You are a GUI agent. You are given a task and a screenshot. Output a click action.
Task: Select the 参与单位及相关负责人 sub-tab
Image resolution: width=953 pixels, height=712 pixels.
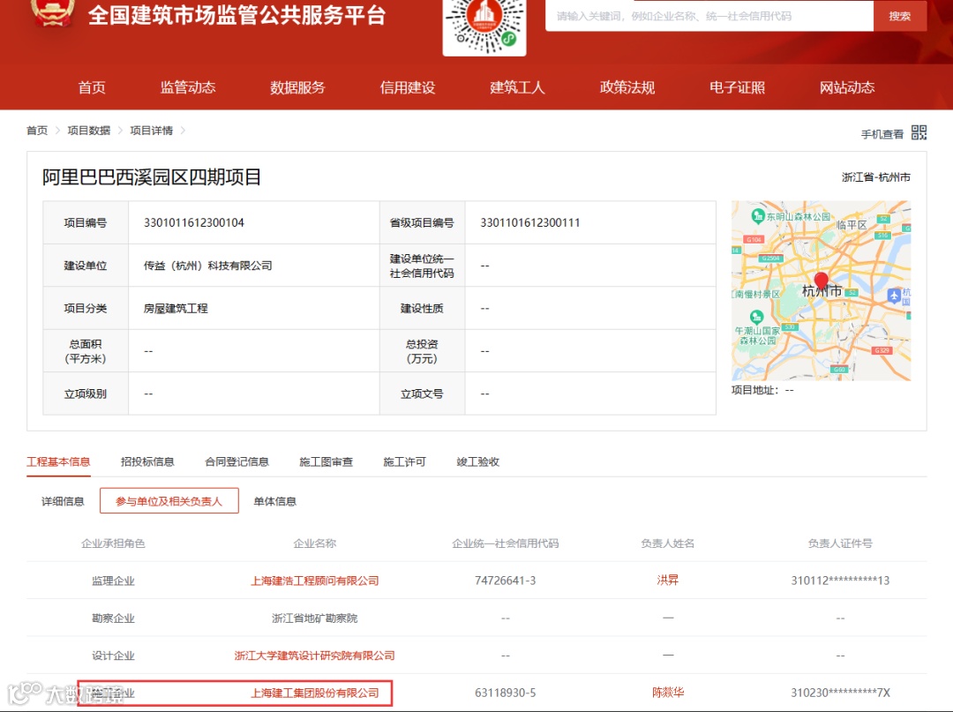click(x=169, y=501)
